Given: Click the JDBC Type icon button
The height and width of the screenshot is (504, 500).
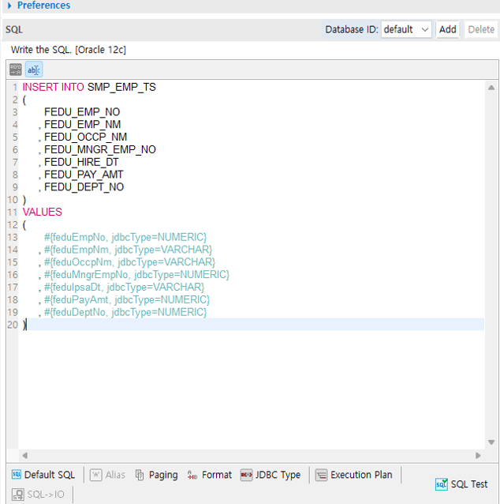Looking at the screenshot, I should (x=271, y=475).
